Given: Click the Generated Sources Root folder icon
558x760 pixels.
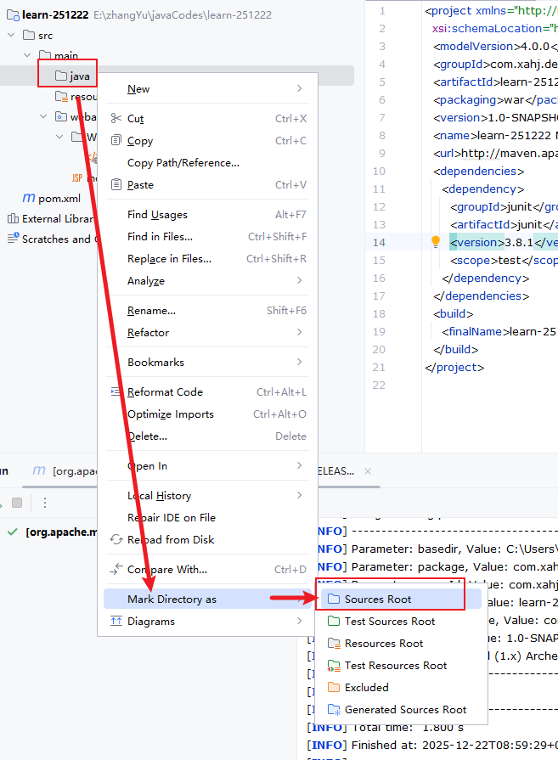Looking at the screenshot, I should coord(334,710).
